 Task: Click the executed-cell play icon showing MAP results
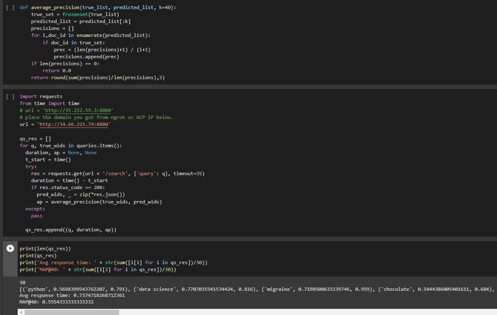click(x=10, y=248)
